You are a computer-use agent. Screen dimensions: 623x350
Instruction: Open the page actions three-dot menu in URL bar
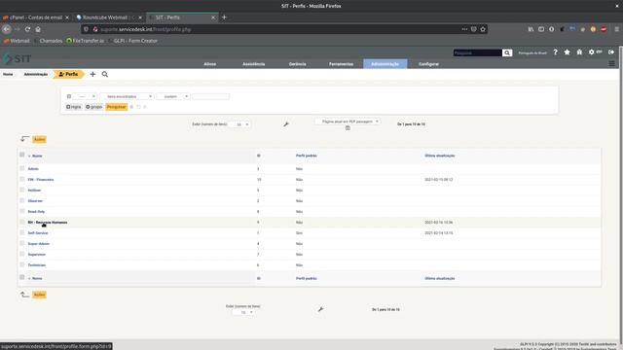[464, 29]
